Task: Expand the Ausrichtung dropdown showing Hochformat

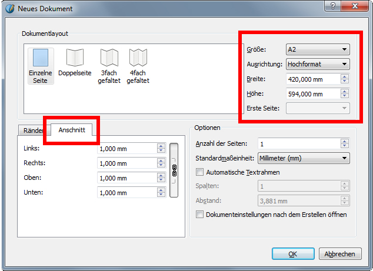Action: coord(317,64)
